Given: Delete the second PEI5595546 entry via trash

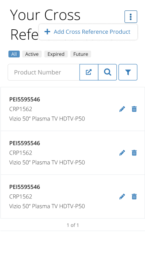Looking at the screenshot, I should pos(134,153).
